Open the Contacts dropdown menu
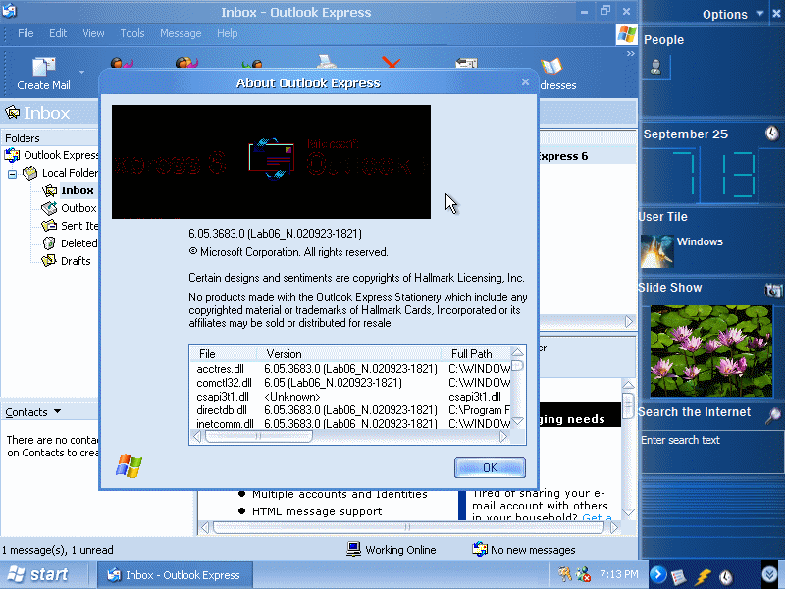 (57, 411)
